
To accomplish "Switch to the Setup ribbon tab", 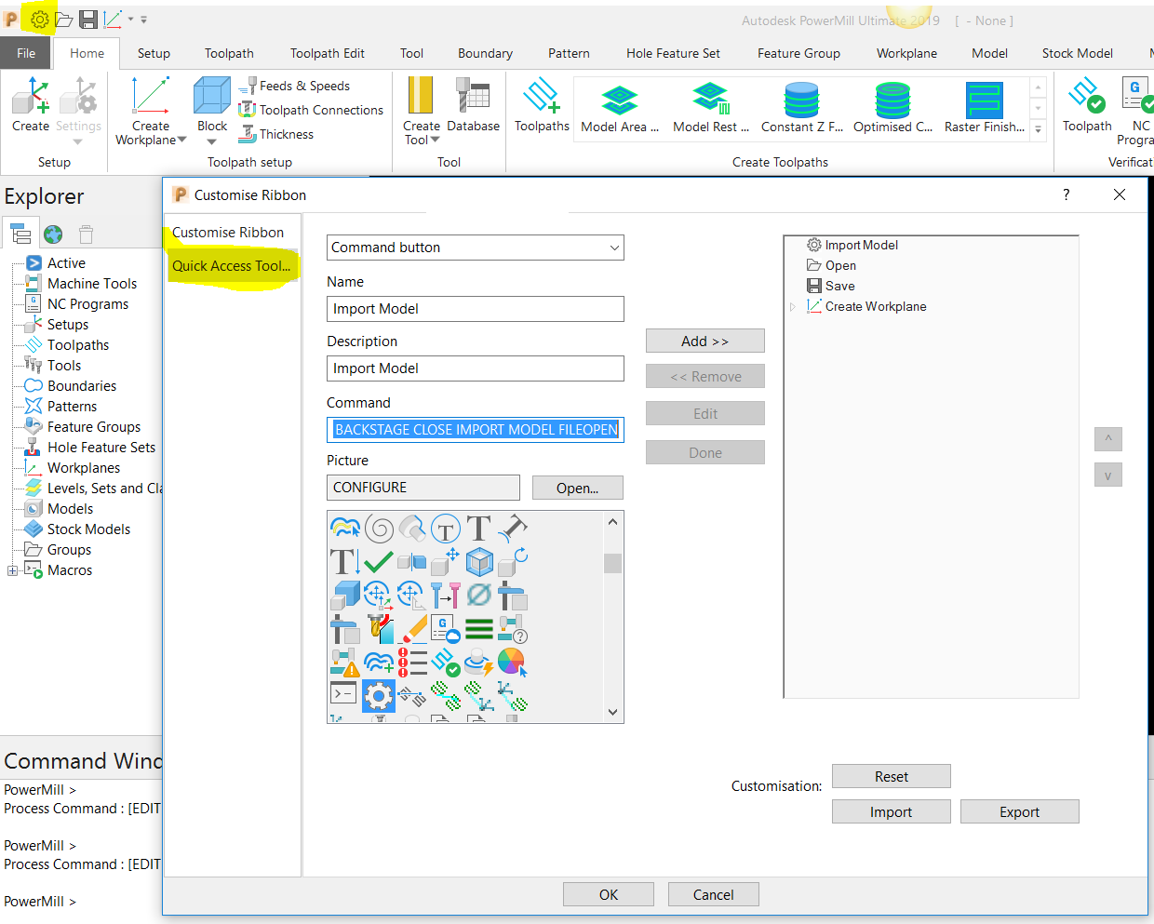I will (154, 53).
